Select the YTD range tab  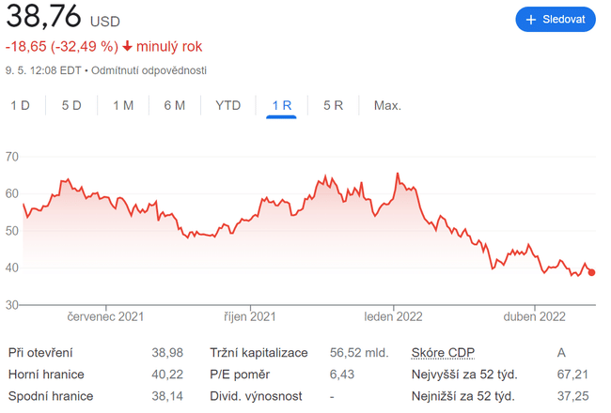228,105
